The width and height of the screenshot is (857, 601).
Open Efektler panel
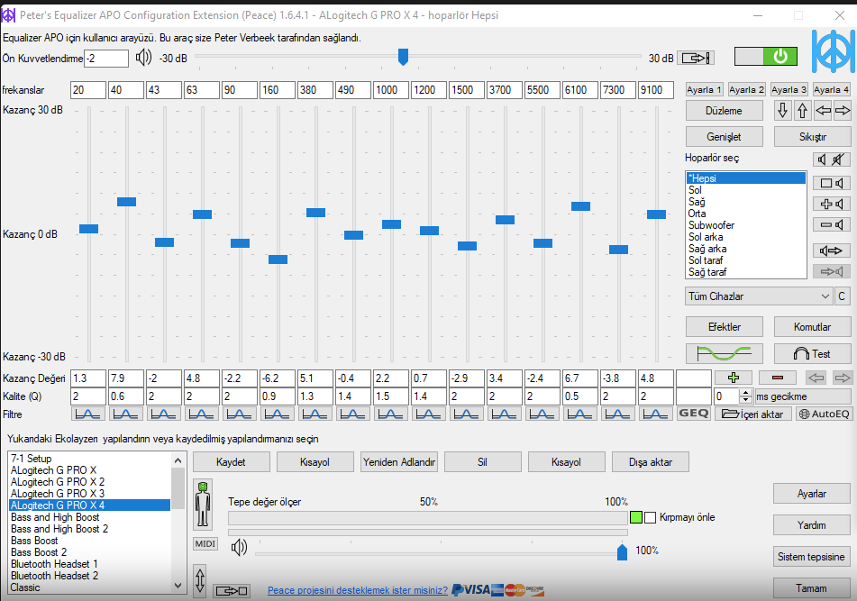tap(725, 327)
